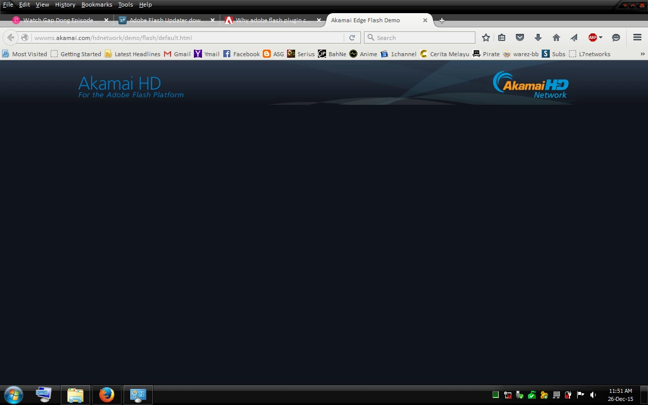The image size is (648, 405).
Task: Open the Bookmarks menu
Action: pyautogui.click(x=97, y=5)
